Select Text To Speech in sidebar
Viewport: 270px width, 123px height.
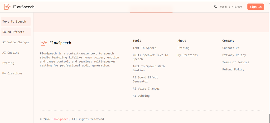pos(16,22)
